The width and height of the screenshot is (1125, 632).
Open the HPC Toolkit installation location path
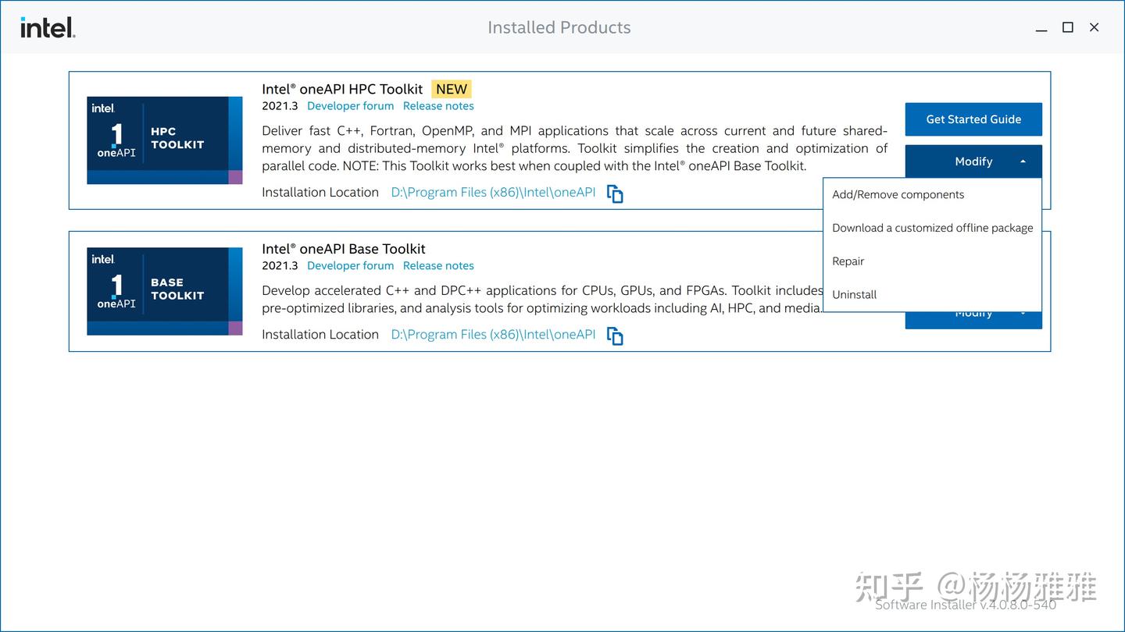coord(493,192)
